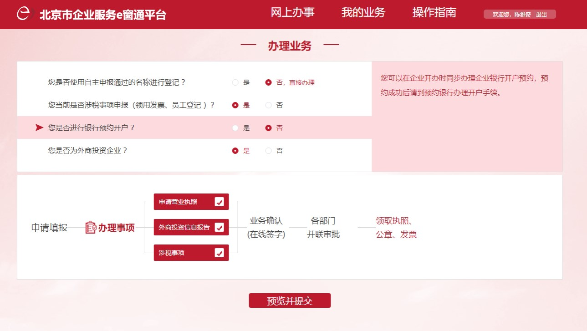Click the 业务确认 (在线签字) step

pos(266,228)
